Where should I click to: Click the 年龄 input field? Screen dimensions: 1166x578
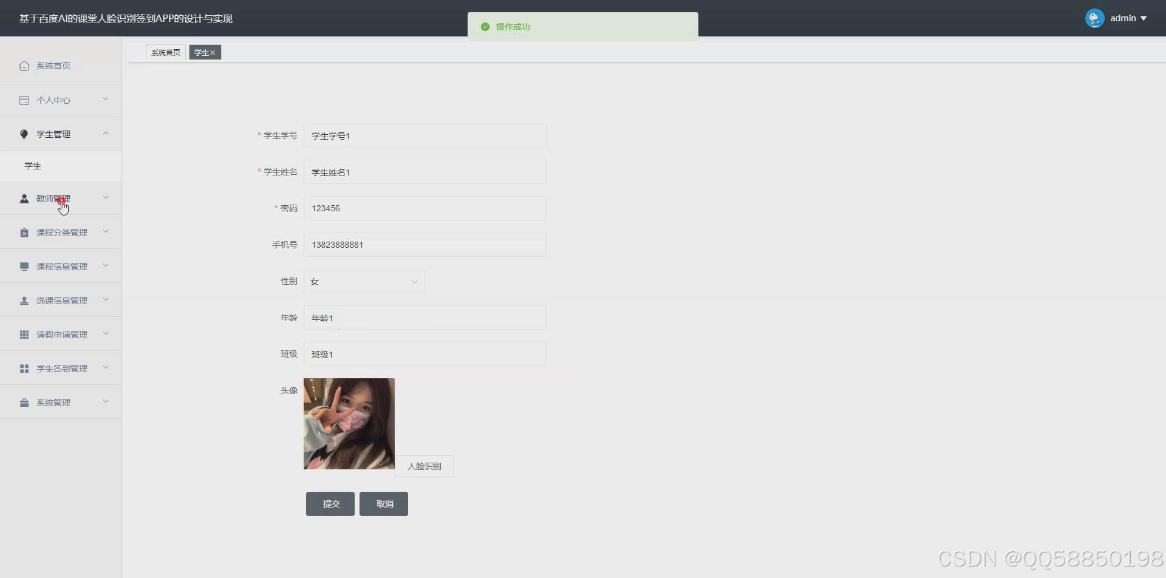point(424,318)
